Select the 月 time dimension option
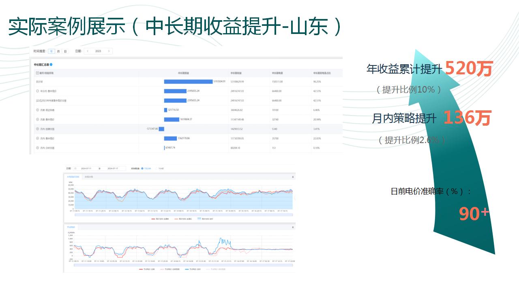 (58, 51)
